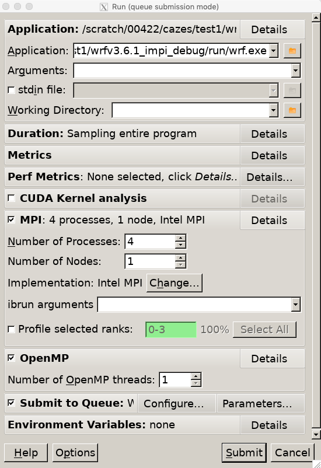The height and width of the screenshot is (468, 321).
Task: Open the Application path dropdown
Action: 274,51
